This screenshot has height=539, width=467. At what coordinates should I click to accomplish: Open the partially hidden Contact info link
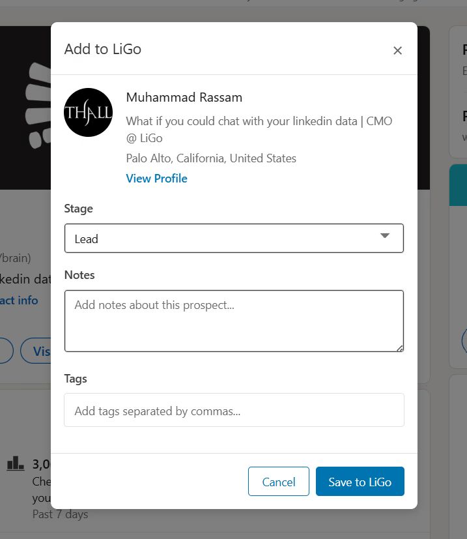tap(19, 300)
